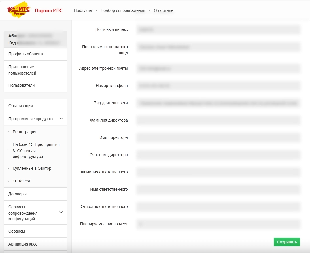Open Договоры sidebar section
Screen dimensions: 310x253
17,194
